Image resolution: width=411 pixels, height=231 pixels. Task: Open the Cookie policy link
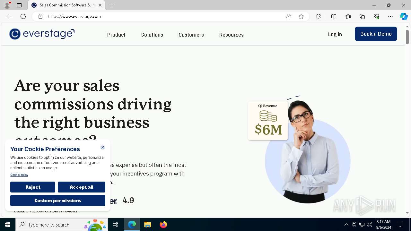pyautogui.click(x=19, y=175)
